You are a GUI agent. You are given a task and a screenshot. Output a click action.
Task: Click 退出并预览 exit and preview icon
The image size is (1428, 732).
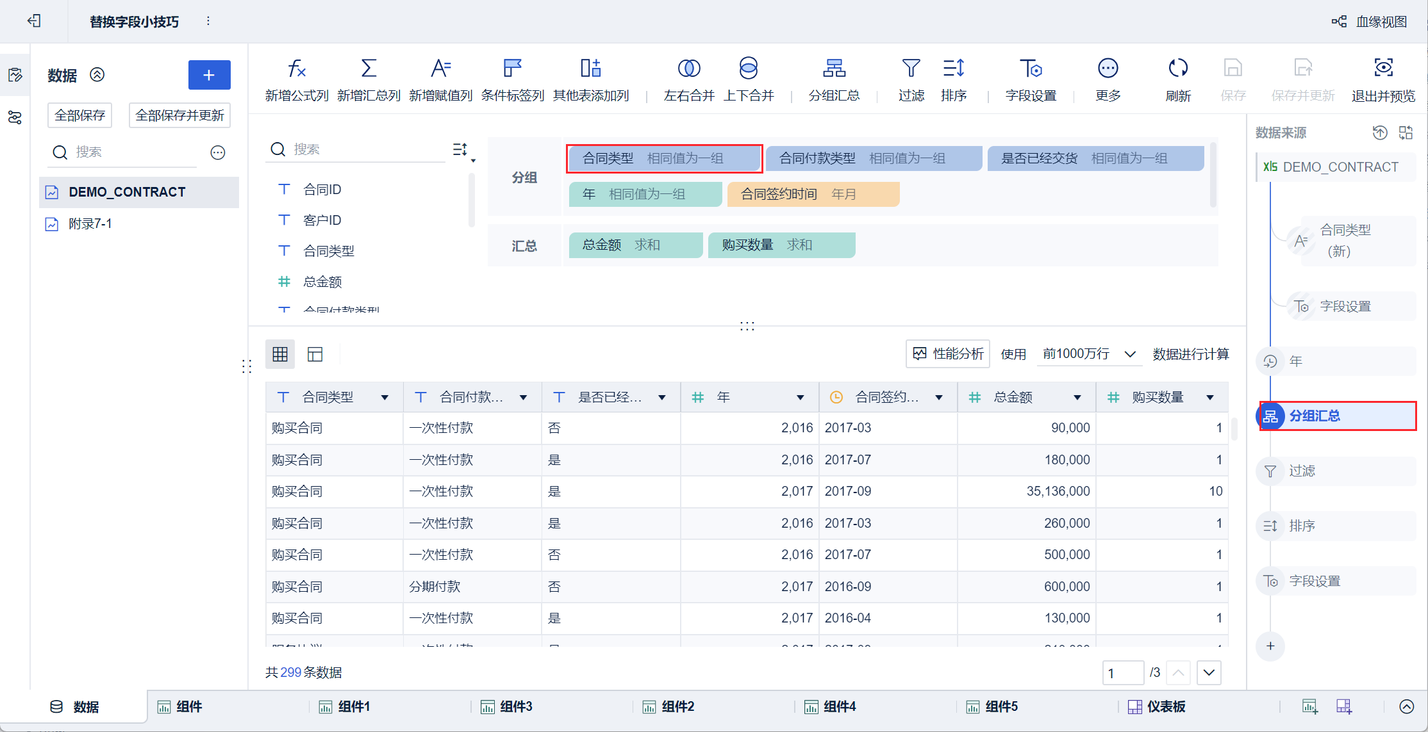(1383, 69)
